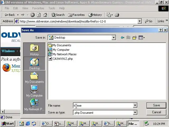Image resolution: width=169 pixels, height=127 pixels.
Task: Select My Computer in the places bar
Action: [x=35, y=91]
